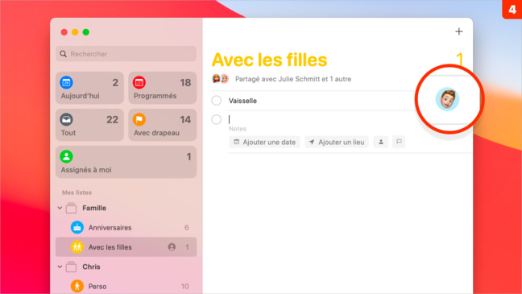522x294 pixels.
Task: Open the Tout smart list
Action: pyautogui.click(x=89, y=125)
